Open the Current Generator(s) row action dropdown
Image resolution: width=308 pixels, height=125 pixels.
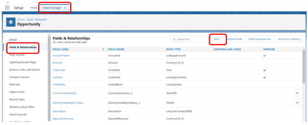pyautogui.click(x=297, y=93)
